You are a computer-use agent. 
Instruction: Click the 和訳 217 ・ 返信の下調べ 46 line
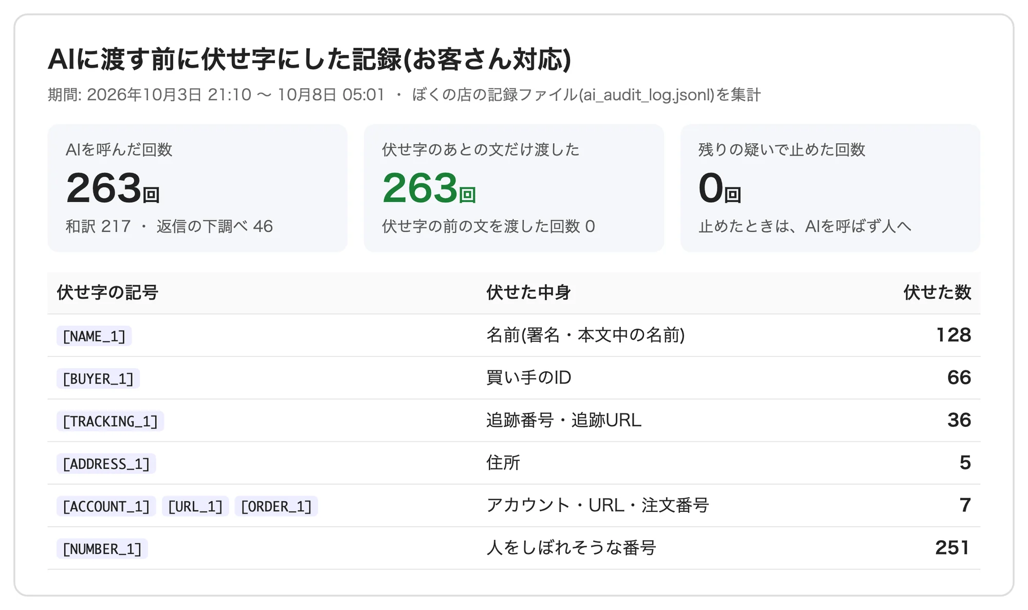tap(169, 226)
